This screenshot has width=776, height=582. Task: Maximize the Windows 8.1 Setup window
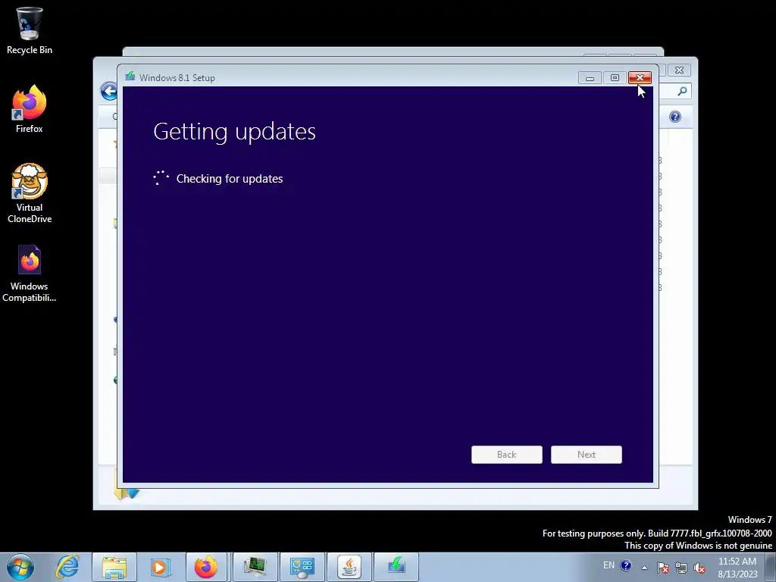pos(615,78)
